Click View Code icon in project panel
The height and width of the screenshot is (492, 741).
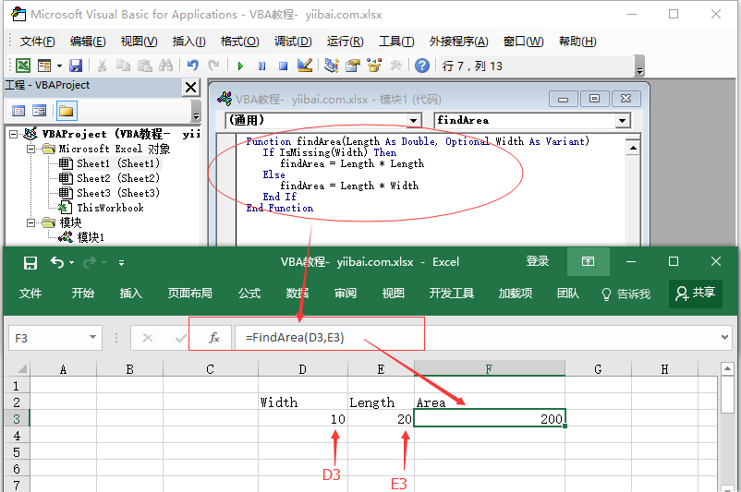pos(18,111)
